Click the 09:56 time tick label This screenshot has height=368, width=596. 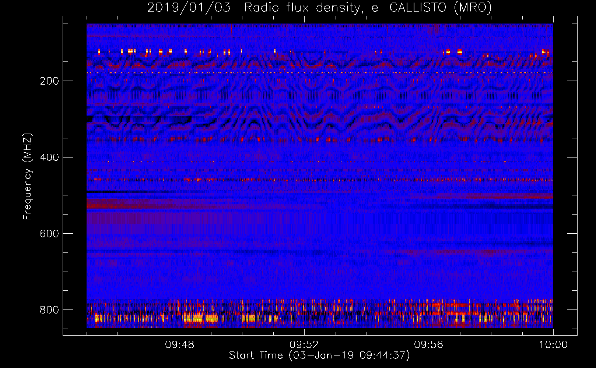click(429, 345)
